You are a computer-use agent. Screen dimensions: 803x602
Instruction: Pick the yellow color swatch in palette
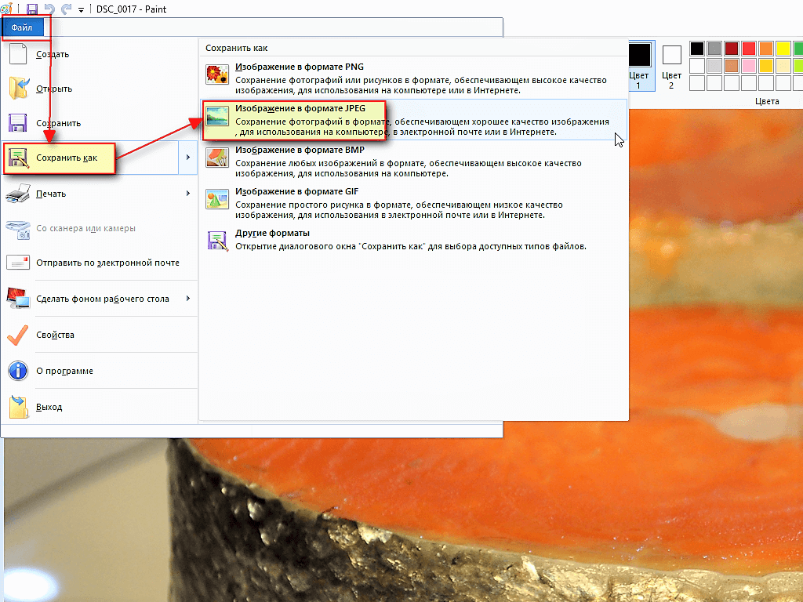[783, 49]
